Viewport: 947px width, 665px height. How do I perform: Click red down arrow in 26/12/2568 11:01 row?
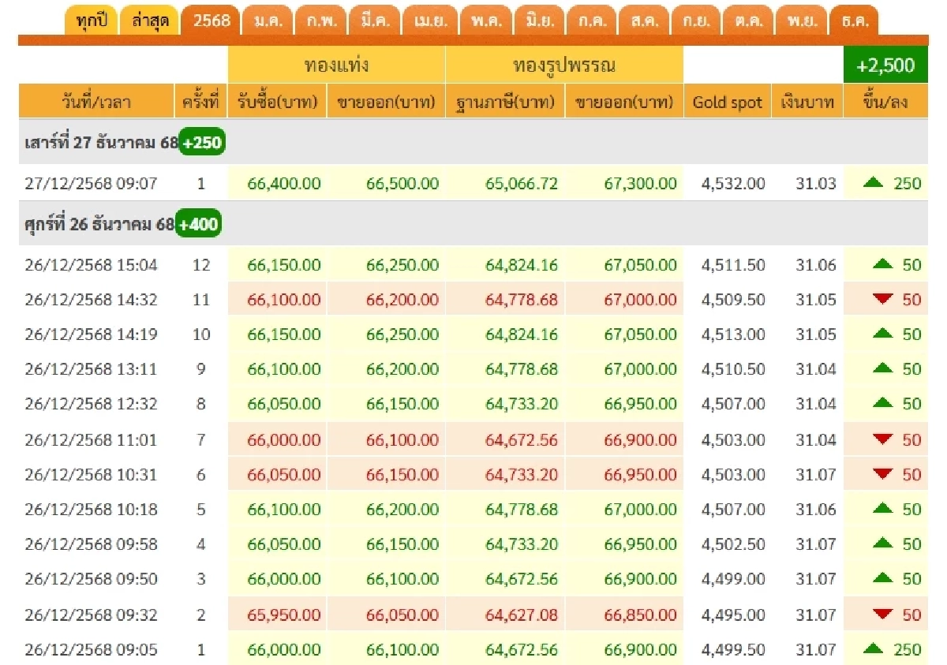click(x=883, y=440)
